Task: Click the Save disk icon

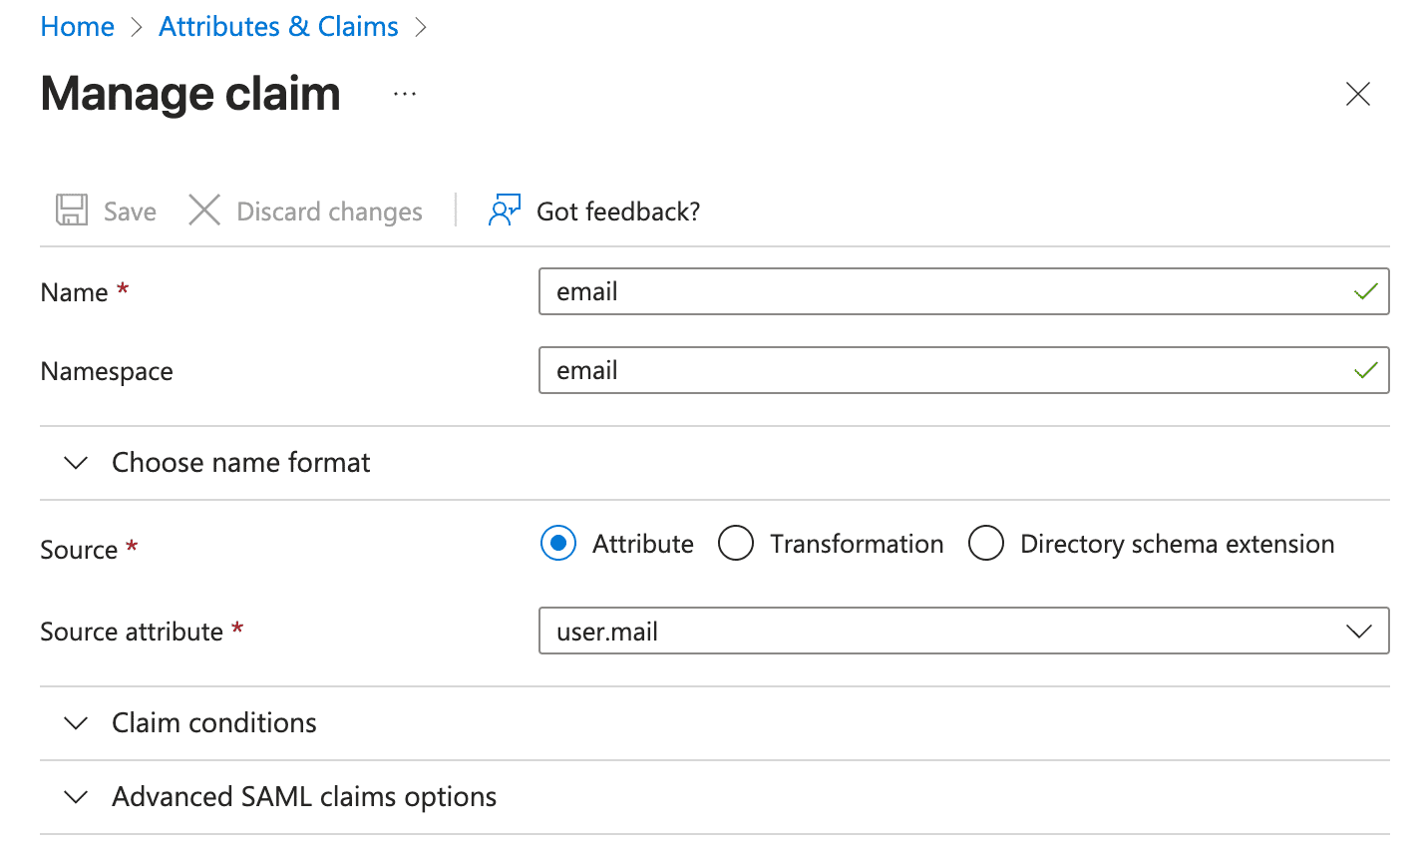Action: pyautogui.click(x=70, y=210)
